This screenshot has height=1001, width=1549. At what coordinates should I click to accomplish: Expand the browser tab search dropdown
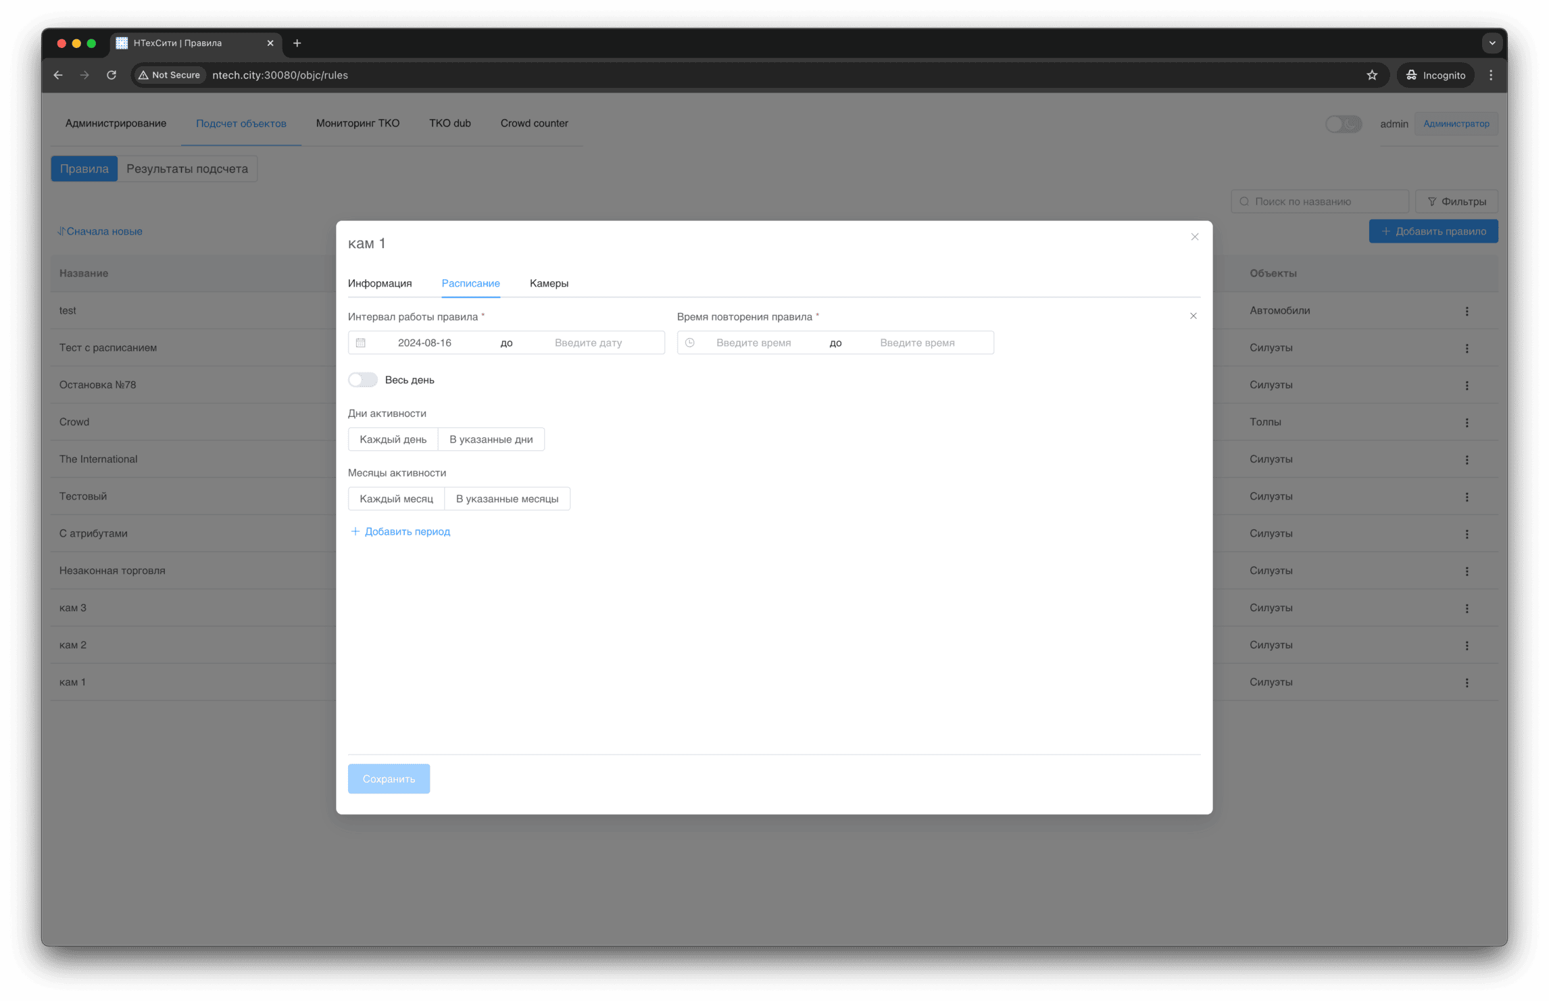tap(1492, 43)
